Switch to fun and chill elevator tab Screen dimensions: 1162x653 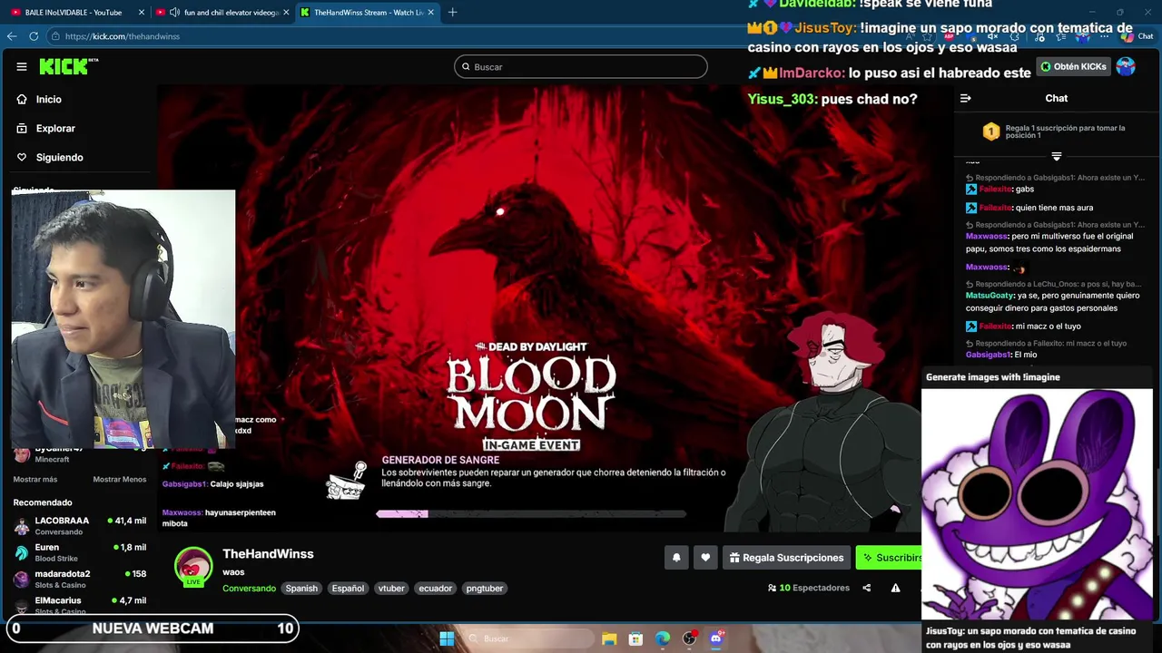point(222,13)
